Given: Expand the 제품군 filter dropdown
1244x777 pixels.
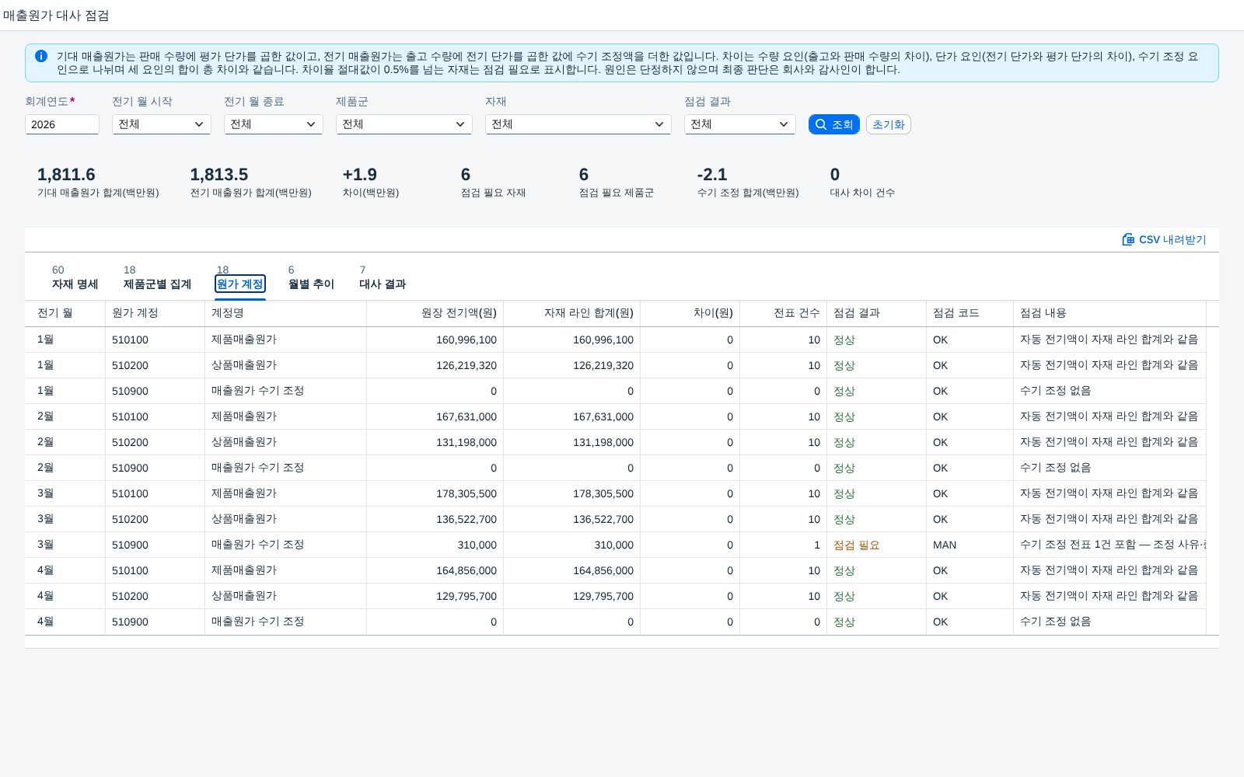Looking at the screenshot, I should pyautogui.click(x=404, y=124).
